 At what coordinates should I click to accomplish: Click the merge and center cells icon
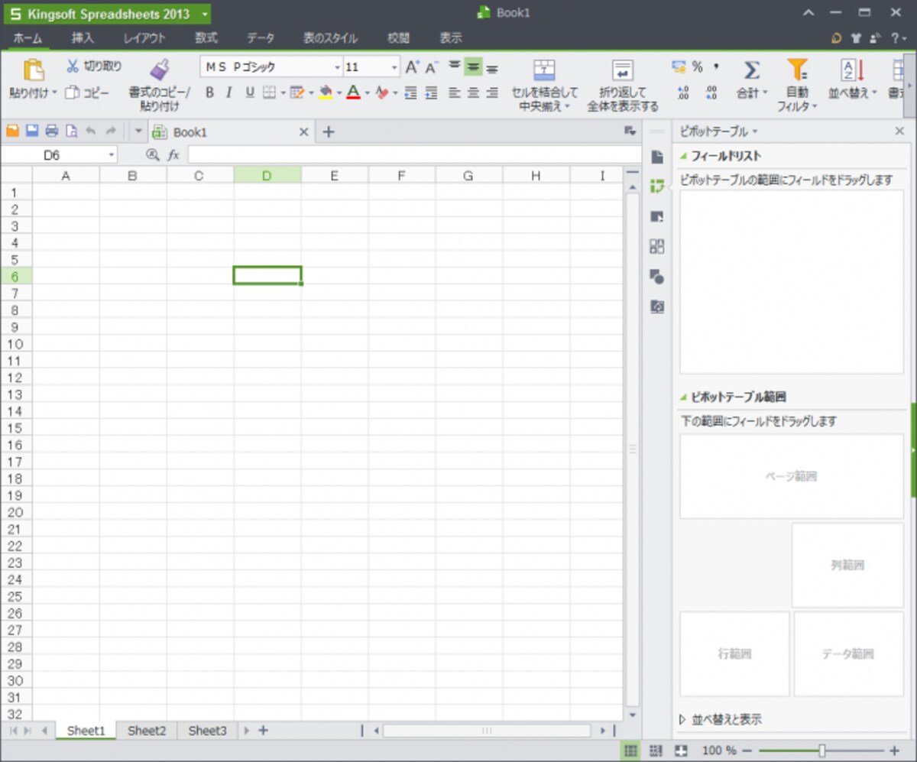point(544,70)
